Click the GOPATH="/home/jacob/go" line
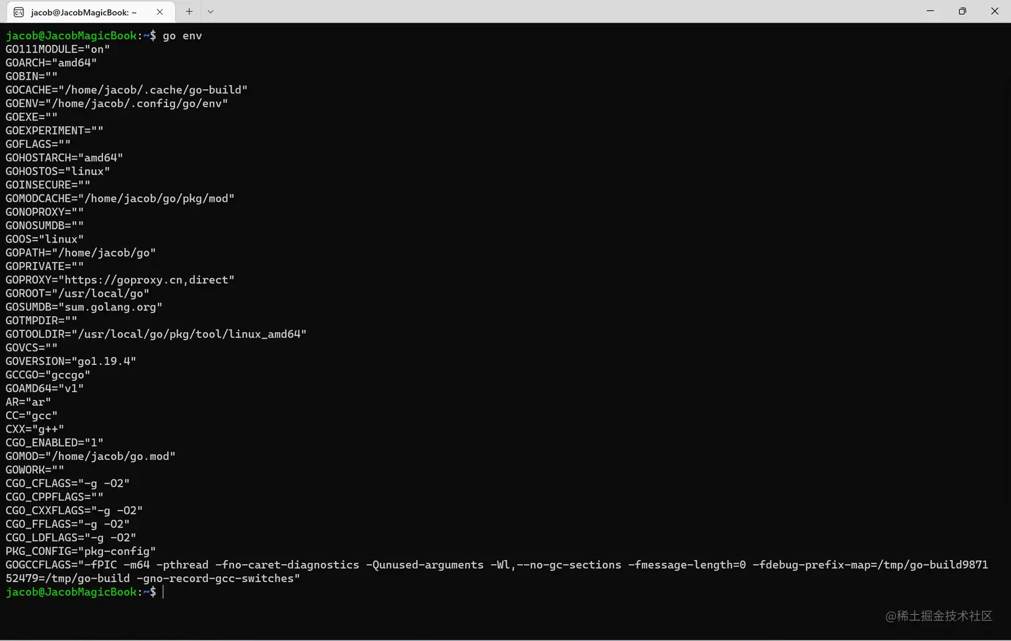1011x641 pixels. point(81,253)
